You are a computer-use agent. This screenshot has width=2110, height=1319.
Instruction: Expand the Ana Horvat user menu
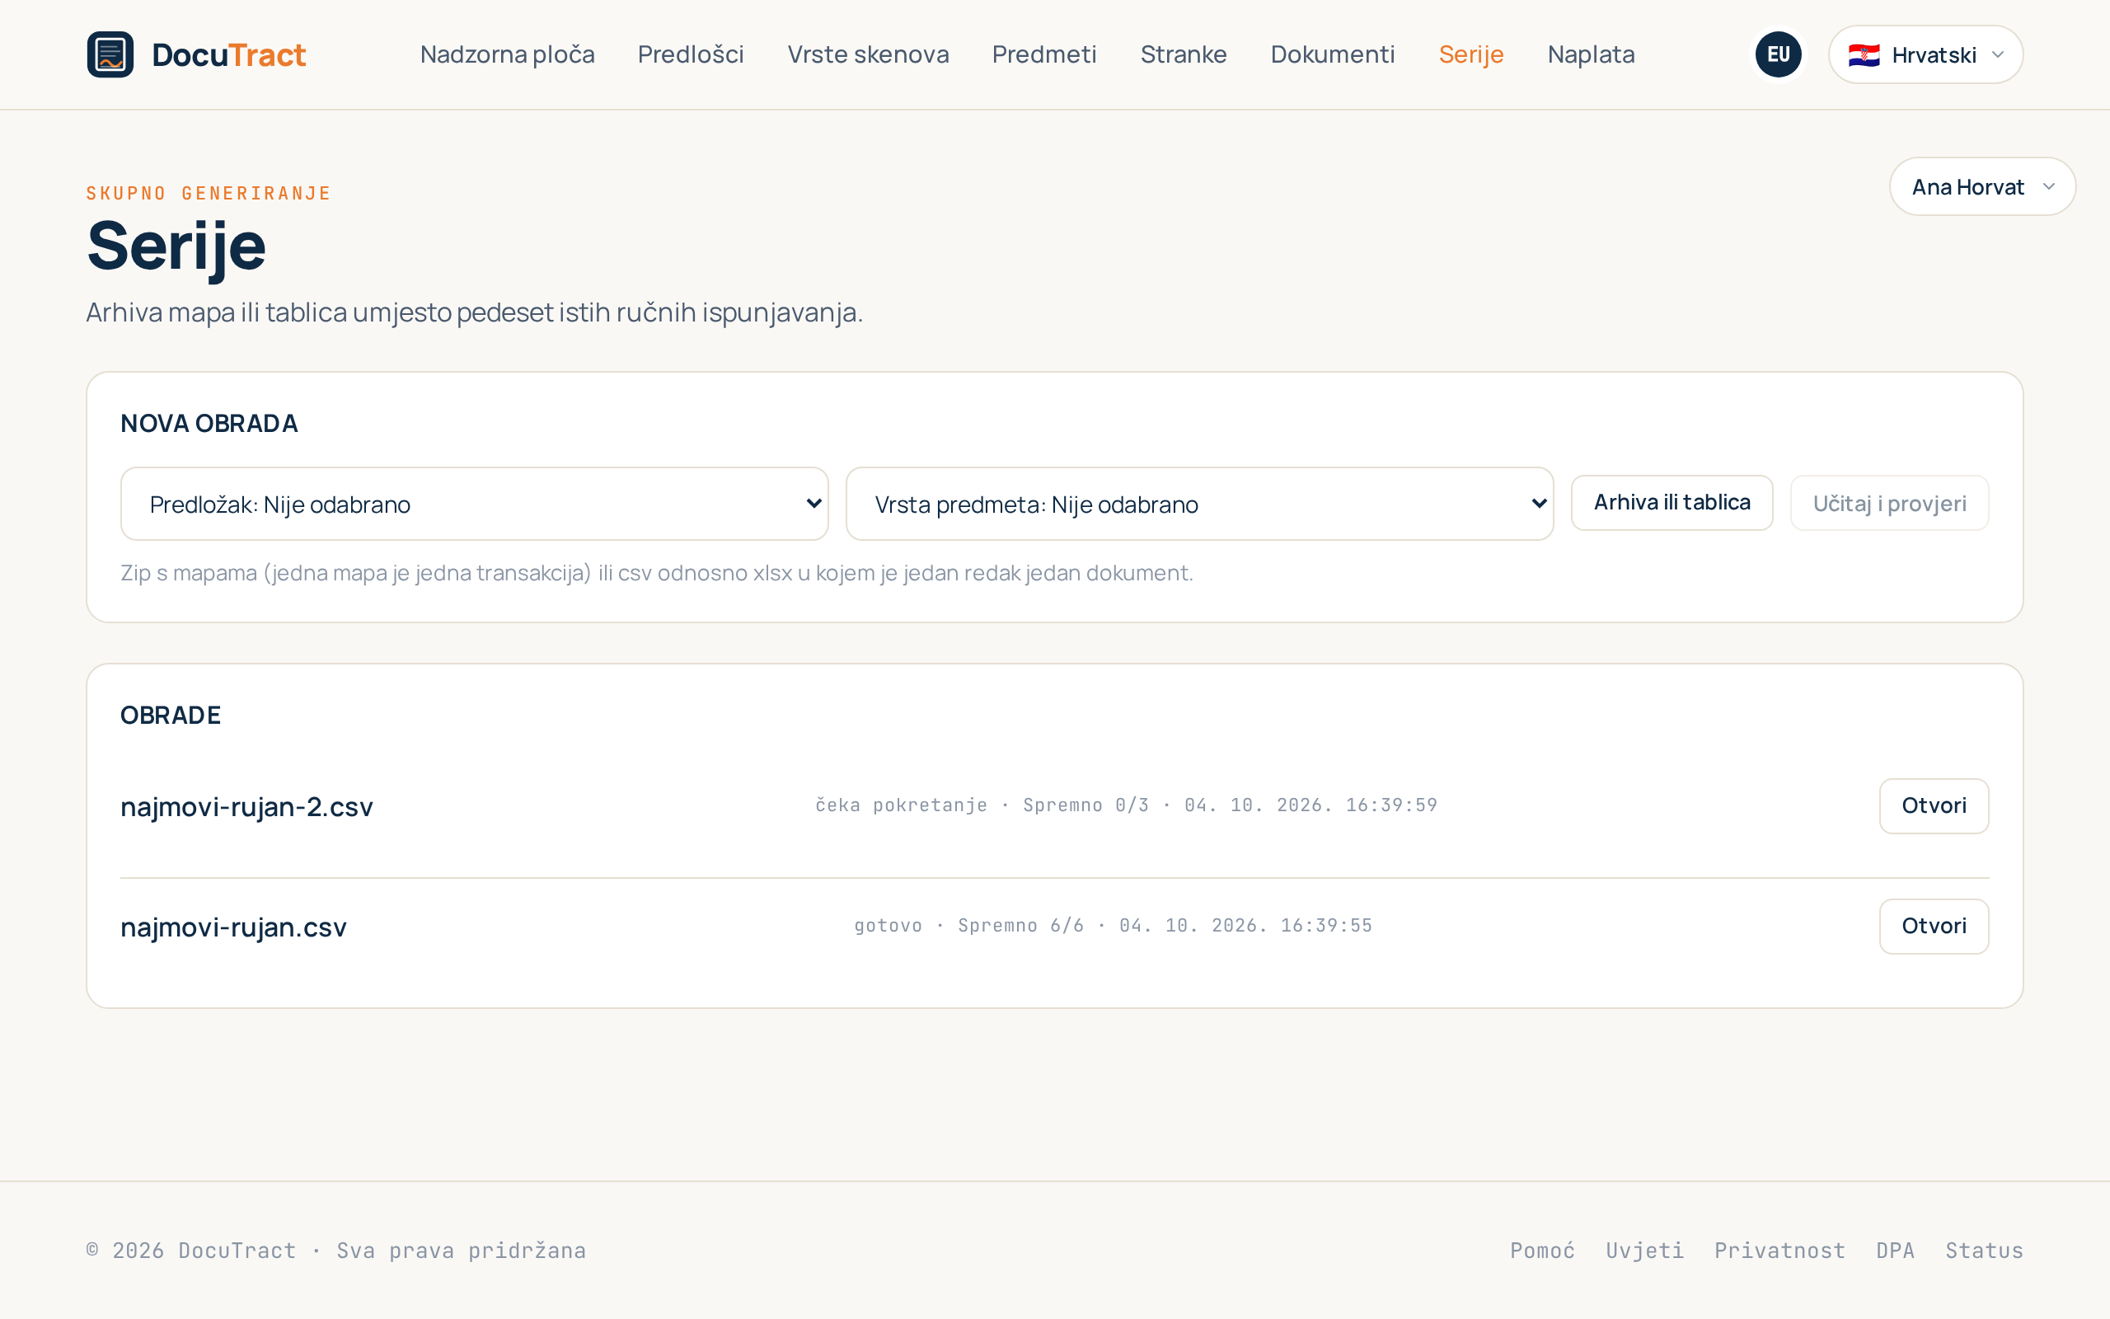[x=1981, y=186]
